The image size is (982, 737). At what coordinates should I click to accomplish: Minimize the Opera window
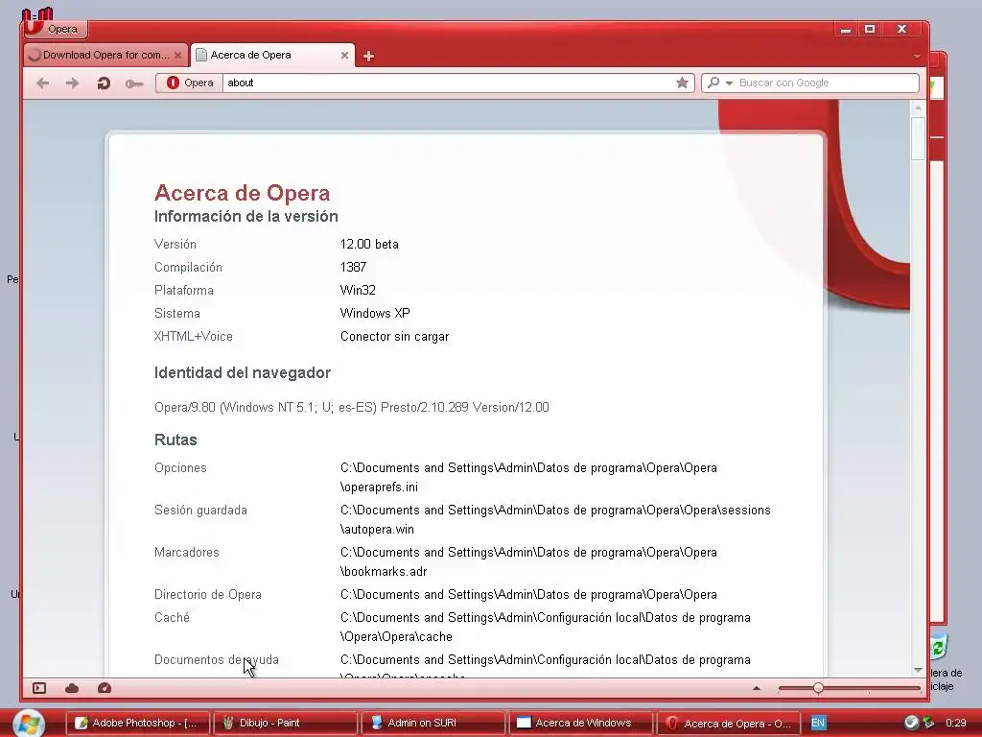click(x=846, y=30)
